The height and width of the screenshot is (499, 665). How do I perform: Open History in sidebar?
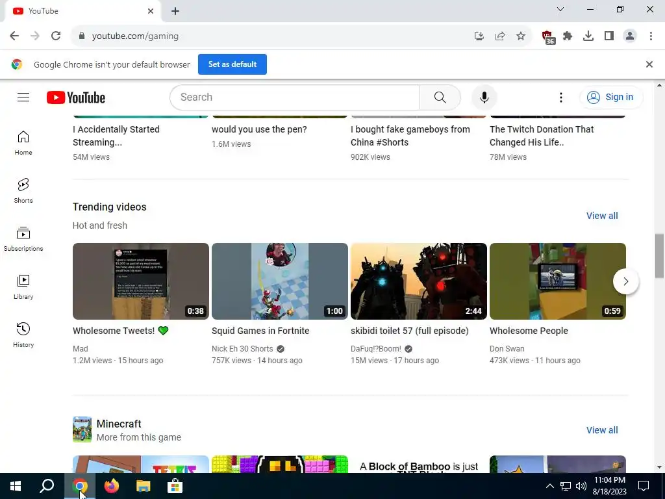23,335
